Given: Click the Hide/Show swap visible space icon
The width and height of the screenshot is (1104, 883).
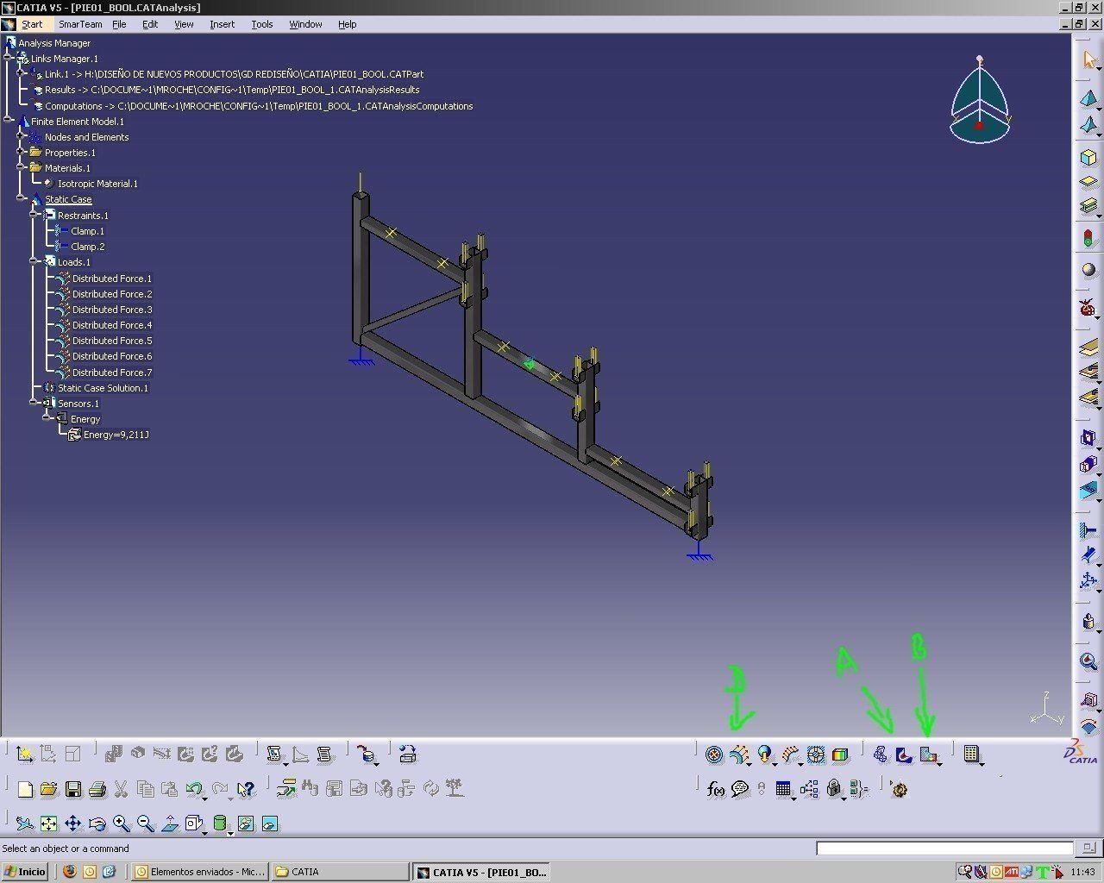Looking at the screenshot, I should 269,824.
